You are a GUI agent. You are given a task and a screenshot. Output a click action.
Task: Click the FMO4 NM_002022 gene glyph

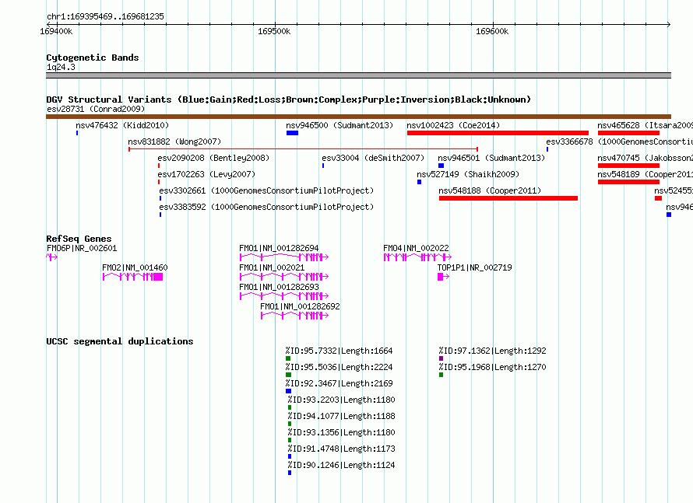pos(417,257)
